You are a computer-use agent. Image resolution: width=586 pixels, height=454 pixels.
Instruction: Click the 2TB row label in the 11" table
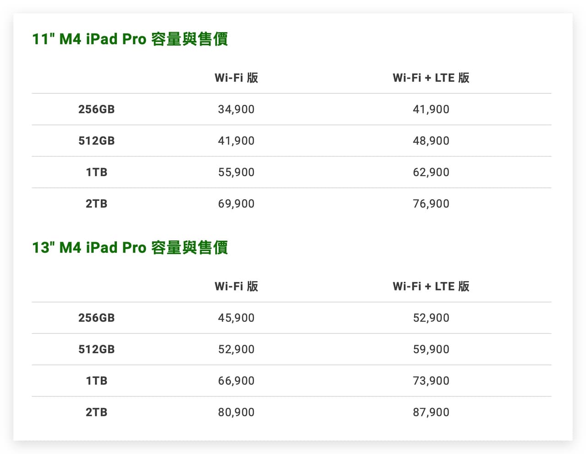[97, 204]
